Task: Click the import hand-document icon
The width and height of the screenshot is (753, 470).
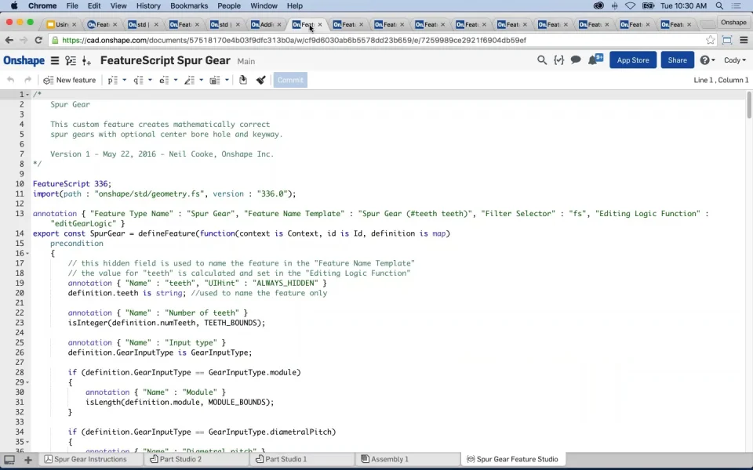Action: pos(243,80)
